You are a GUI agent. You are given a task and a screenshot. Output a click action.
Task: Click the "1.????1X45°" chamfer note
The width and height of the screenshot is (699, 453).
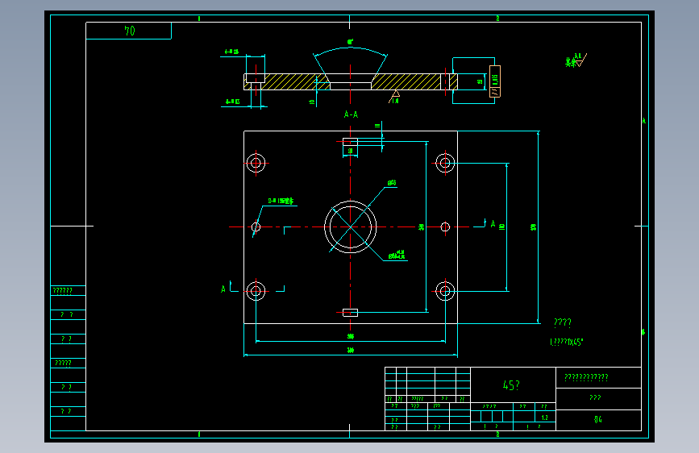(x=567, y=342)
